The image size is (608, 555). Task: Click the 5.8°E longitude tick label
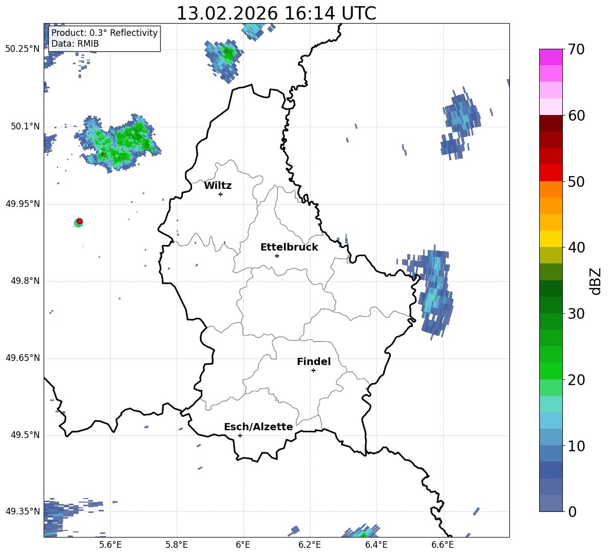point(177,545)
